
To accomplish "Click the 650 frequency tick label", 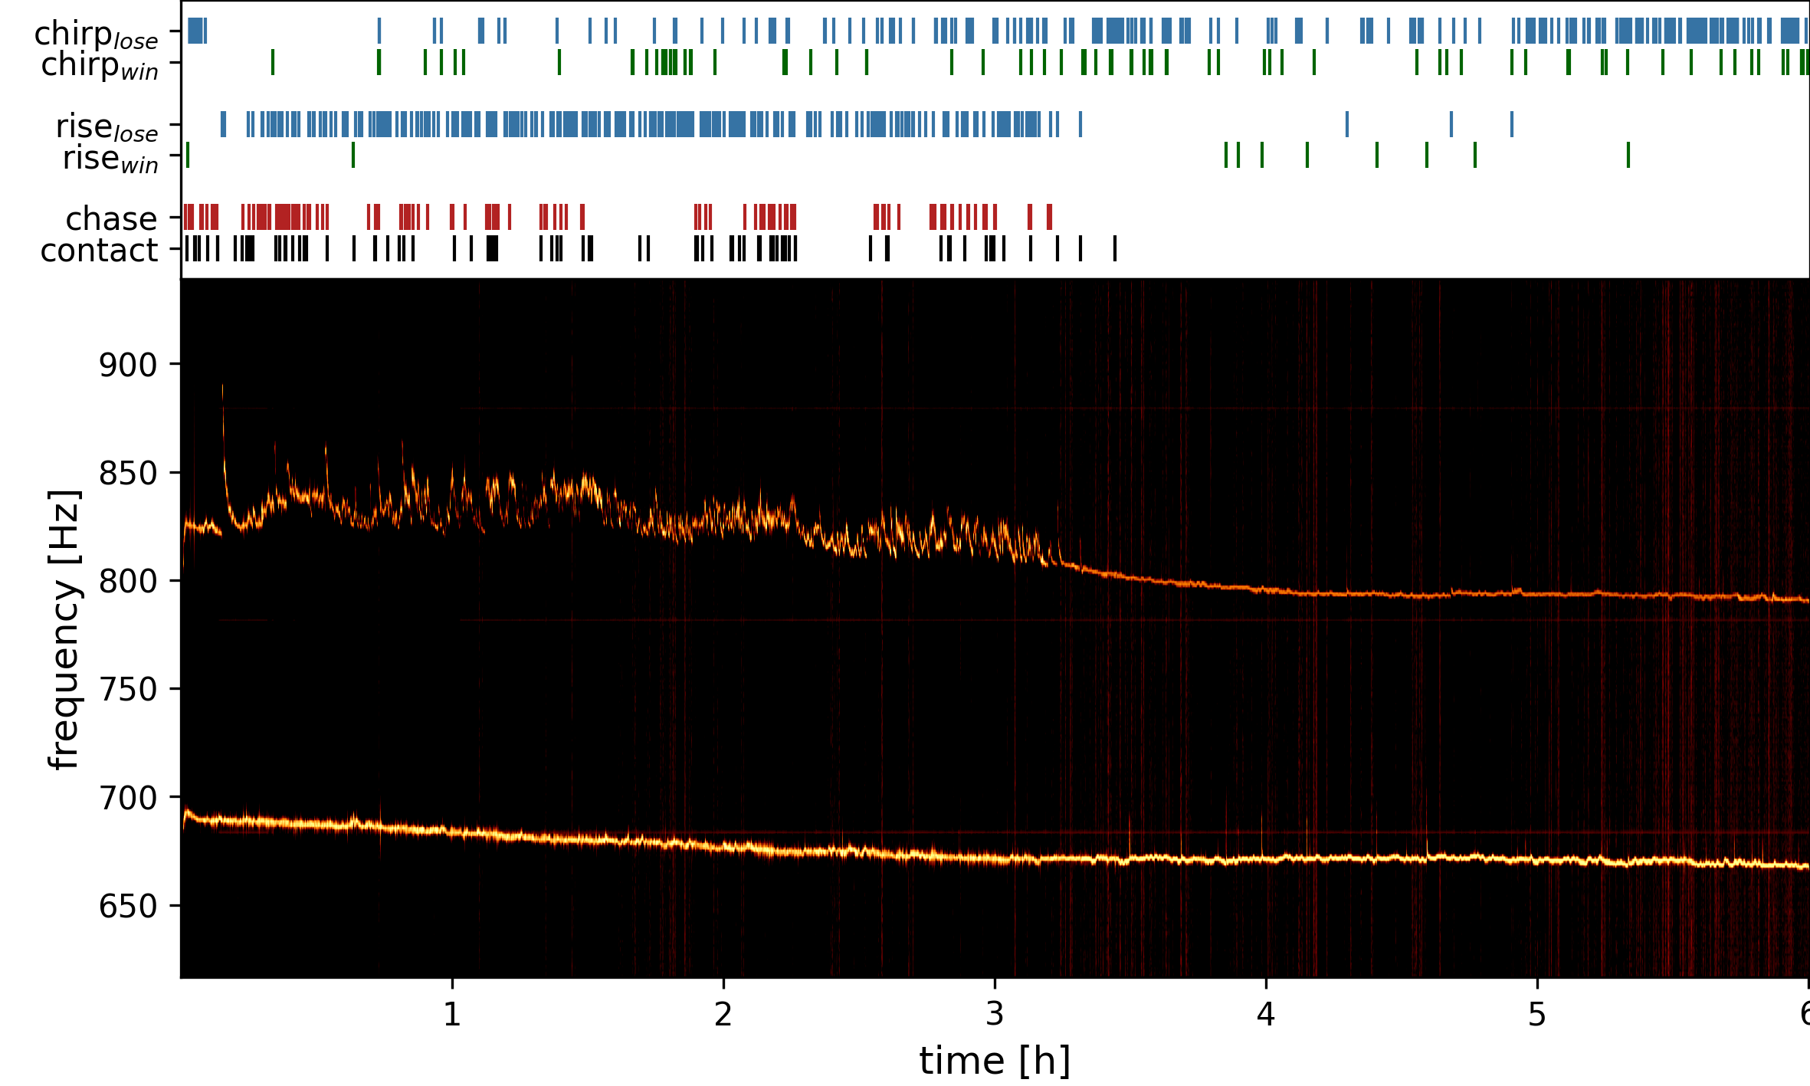I will (128, 907).
